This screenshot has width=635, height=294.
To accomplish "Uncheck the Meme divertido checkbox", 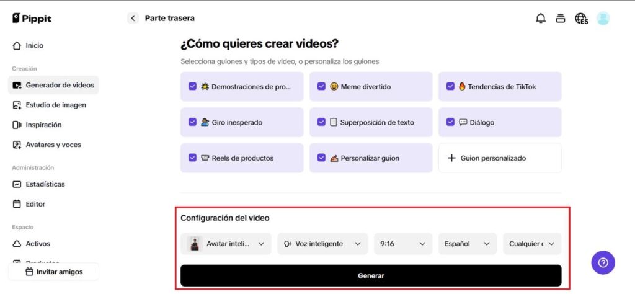I will point(322,86).
